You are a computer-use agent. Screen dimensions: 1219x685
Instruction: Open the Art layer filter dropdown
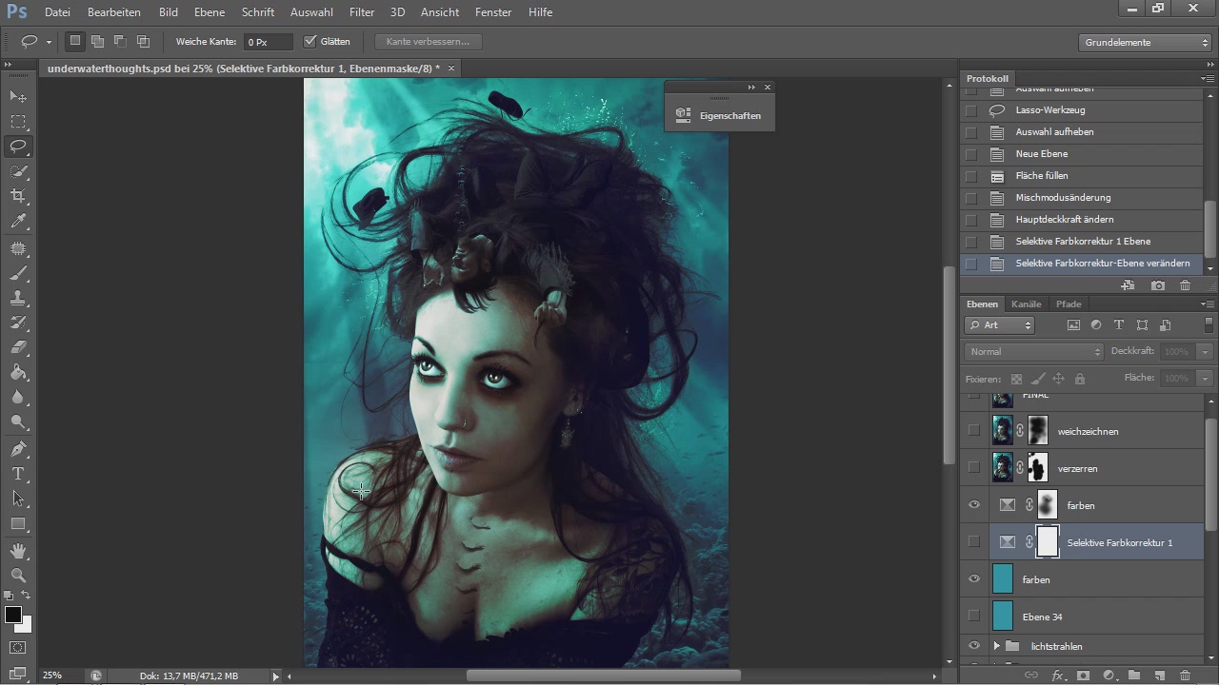1000,325
